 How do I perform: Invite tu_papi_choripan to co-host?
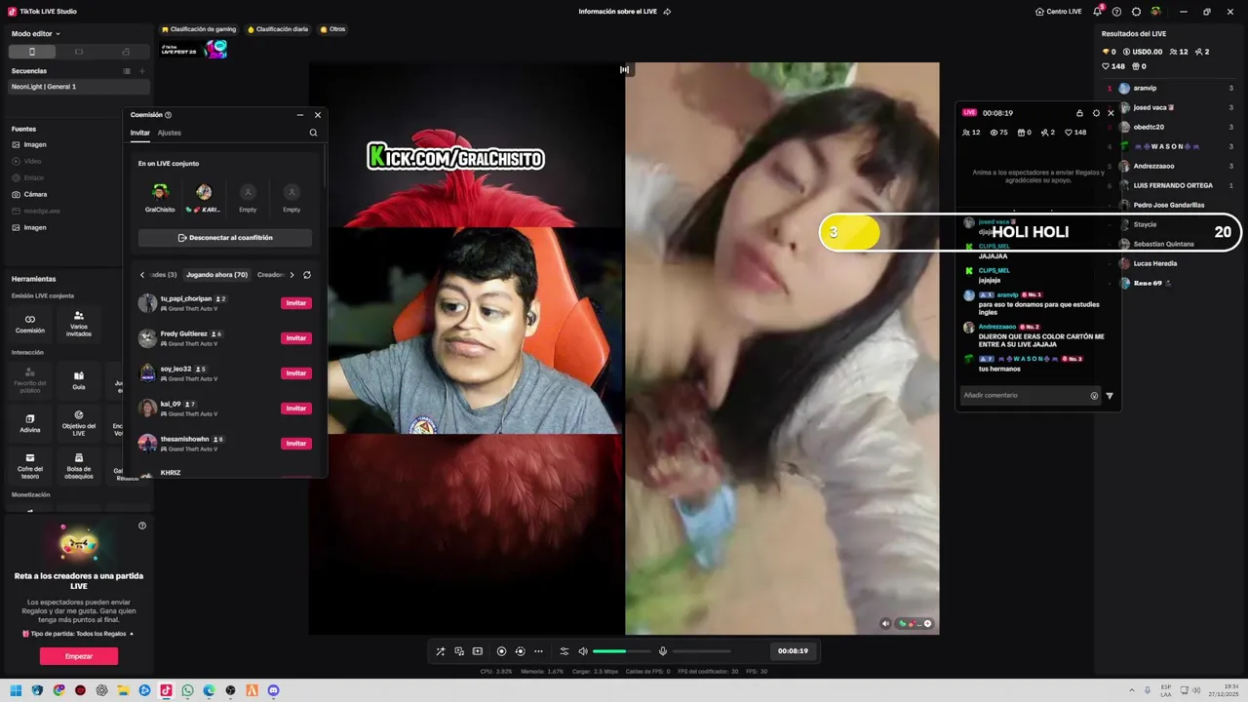tap(296, 303)
